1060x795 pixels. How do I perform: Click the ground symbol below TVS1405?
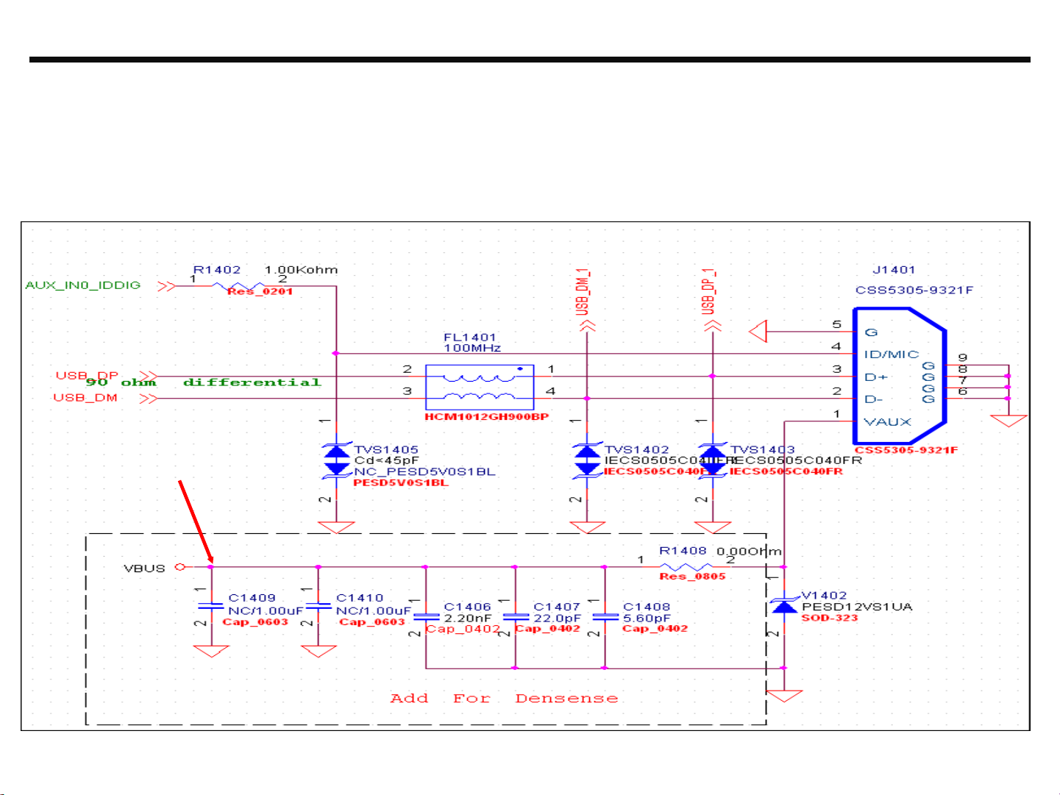pyautogui.click(x=337, y=527)
